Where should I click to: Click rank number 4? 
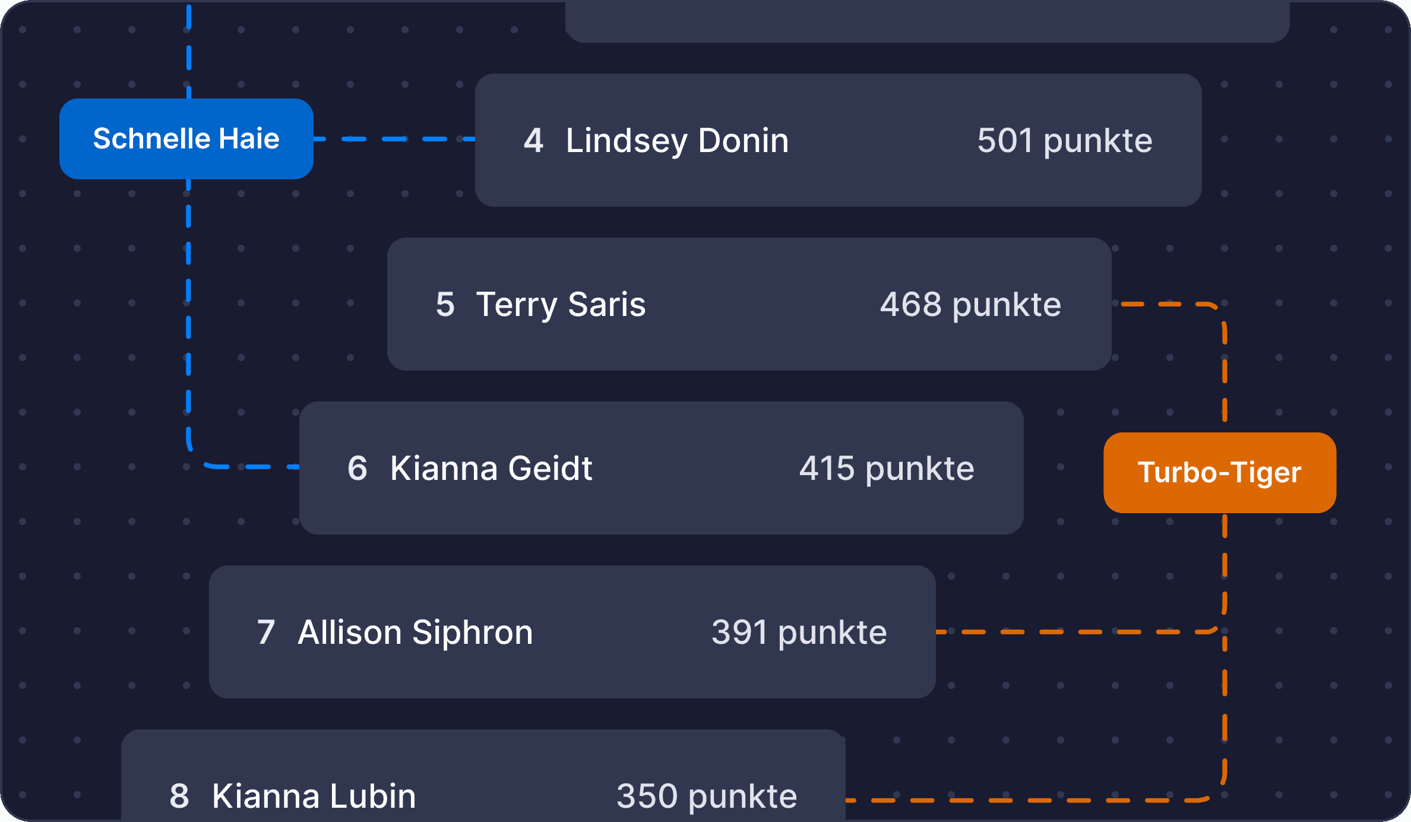(x=533, y=141)
